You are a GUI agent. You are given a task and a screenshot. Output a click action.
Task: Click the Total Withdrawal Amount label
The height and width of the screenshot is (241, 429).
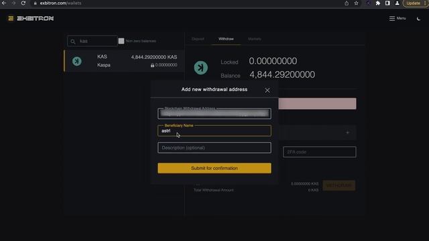pyautogui.click(x=214, y=190)
